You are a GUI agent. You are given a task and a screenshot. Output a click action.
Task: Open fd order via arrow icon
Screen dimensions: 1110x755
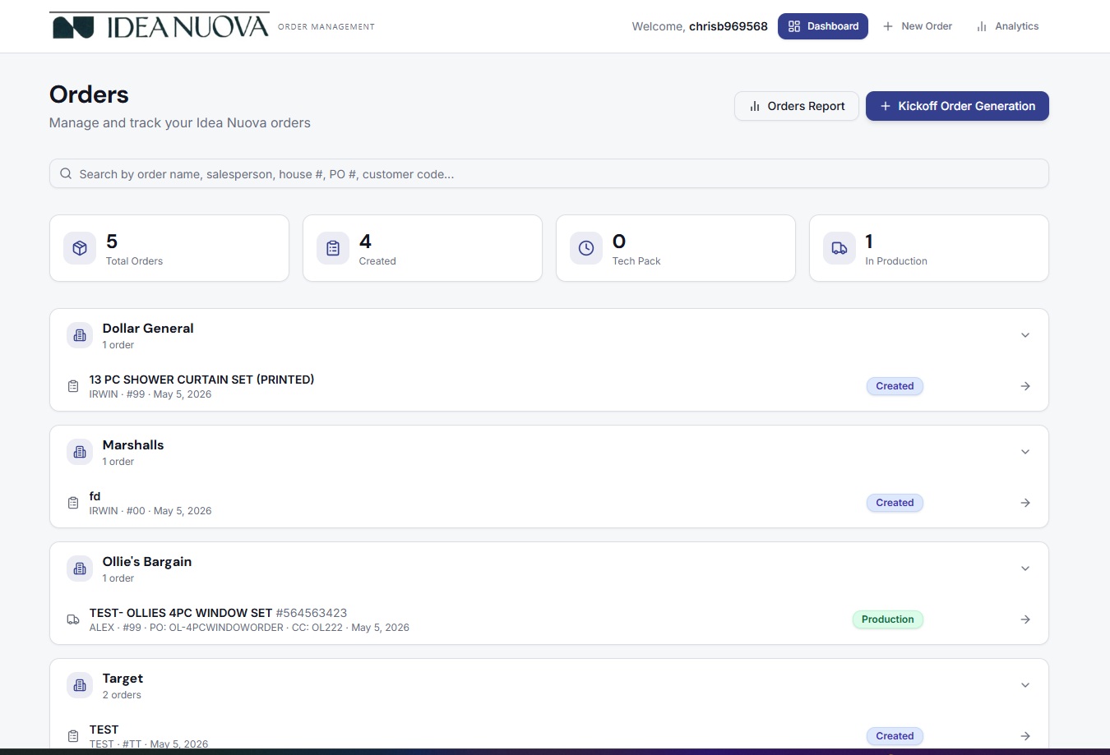point(1025,503)
